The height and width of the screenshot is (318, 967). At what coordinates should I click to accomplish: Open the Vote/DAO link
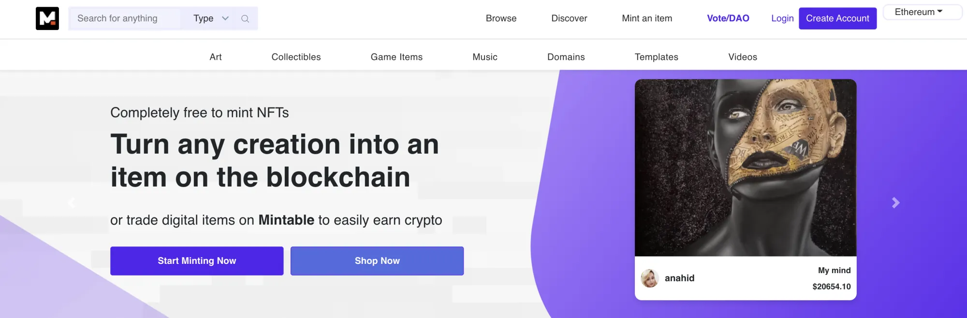click(728, 18)
